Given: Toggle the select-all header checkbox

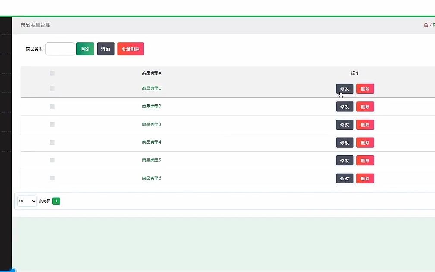Looking at the screenshot, I should click(52, 73).
